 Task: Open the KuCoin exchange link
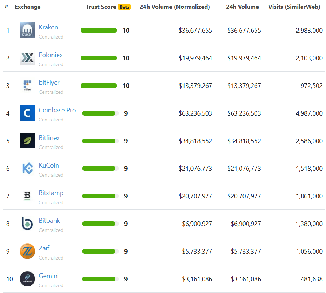click(x=49, y=165)
